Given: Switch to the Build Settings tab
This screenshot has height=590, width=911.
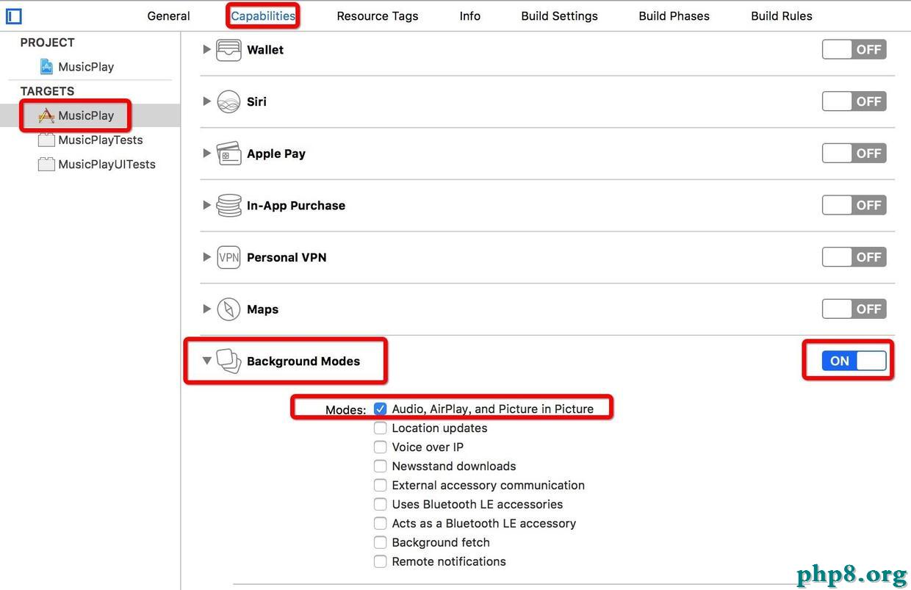Looking at the screenshot, I should 559,15.
